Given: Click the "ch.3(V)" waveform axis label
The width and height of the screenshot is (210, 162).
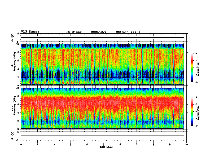Looking at the screenshot, I should (x=12, y=136).
